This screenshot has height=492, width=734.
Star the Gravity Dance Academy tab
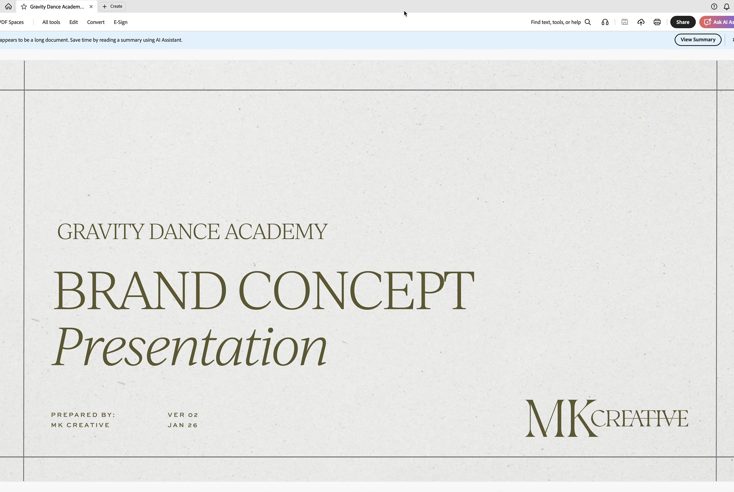pyautogui.click(x=24, y=6)
